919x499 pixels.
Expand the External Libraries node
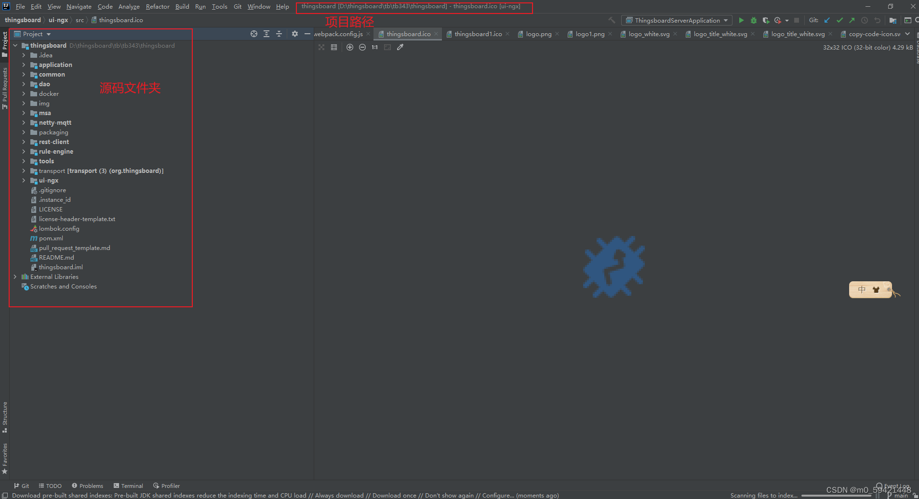[x=15, y=276]
